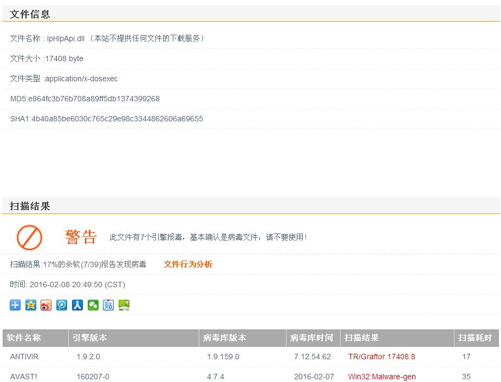Open the blue plus more-share icon
Image resolution: width=501 pixels, height=382 pixels.
[x=15, y=305]
